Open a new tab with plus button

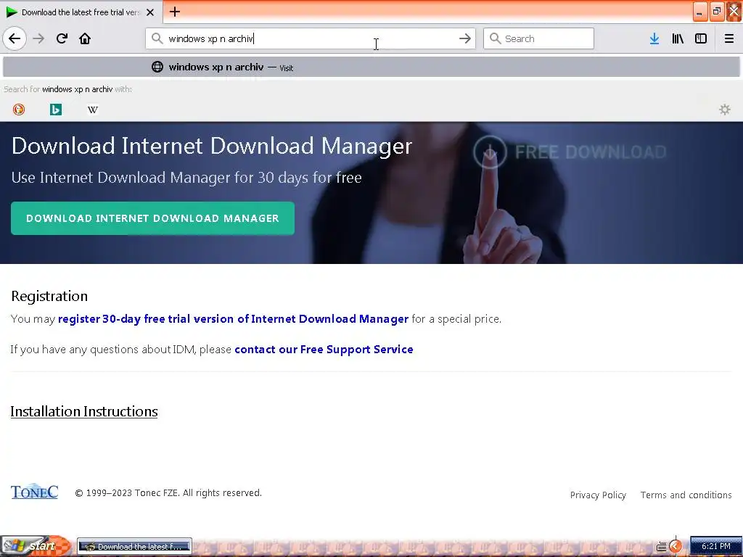tap(174, 12)
